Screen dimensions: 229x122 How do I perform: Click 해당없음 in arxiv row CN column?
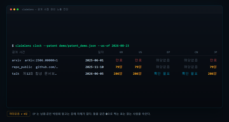coord(191,60)
